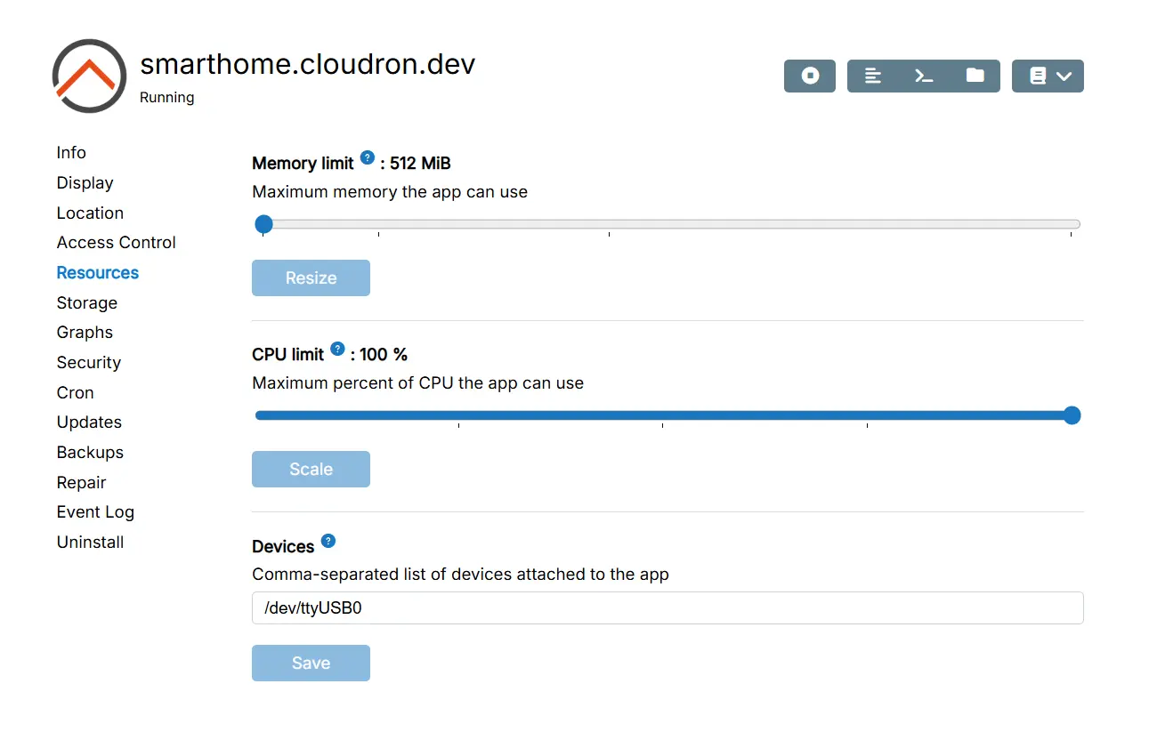1157x732 pixels.
Task: Click the Devices help icon
Action: click(x=328, y=541)
